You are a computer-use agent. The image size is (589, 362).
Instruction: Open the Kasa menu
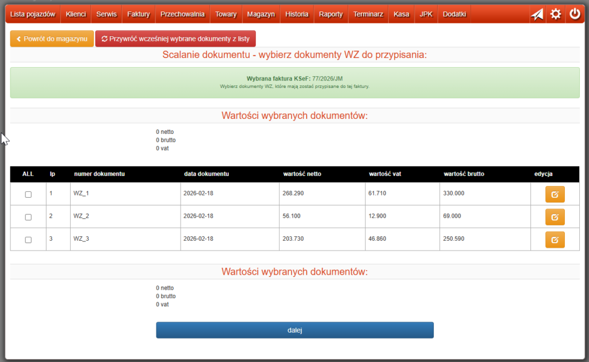click(x=401, y=14)
